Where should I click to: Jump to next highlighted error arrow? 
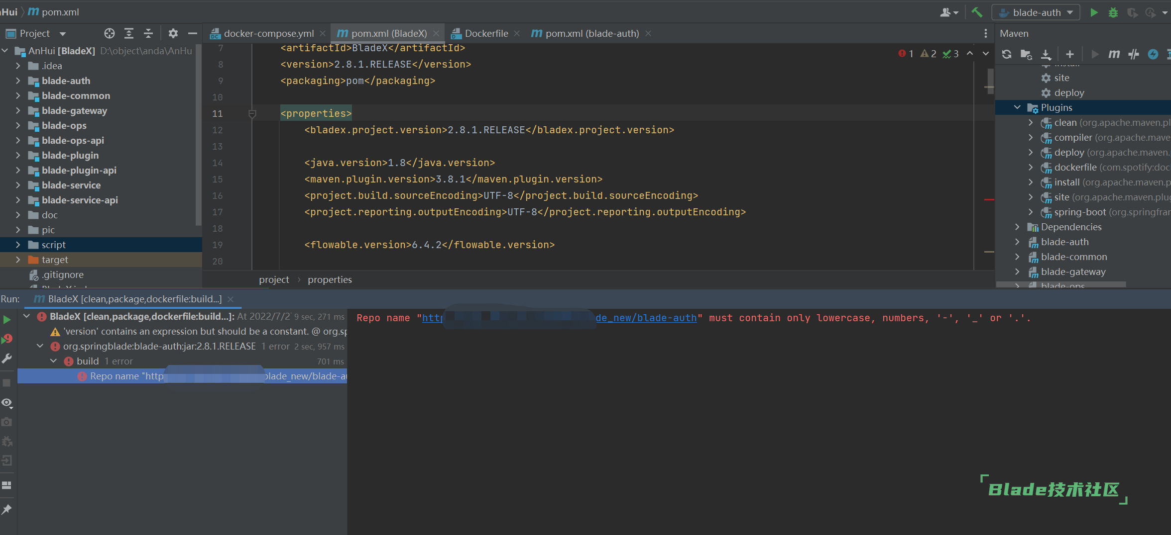pyautogui.click(x=985, y=53)
